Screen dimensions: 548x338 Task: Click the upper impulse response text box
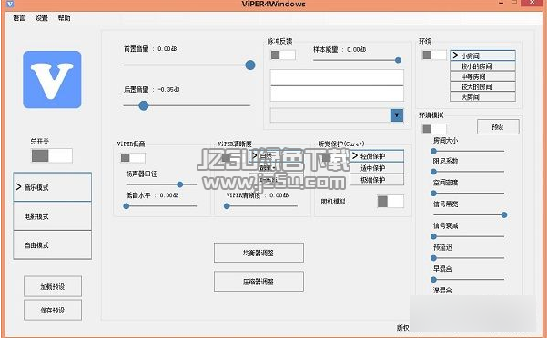(x=337, y=77)
